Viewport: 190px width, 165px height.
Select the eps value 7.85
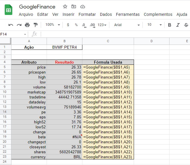65,117
